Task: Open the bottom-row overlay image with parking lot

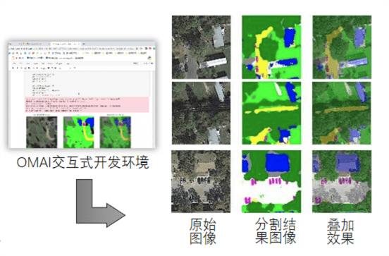Action: click(x=342, y=181)
